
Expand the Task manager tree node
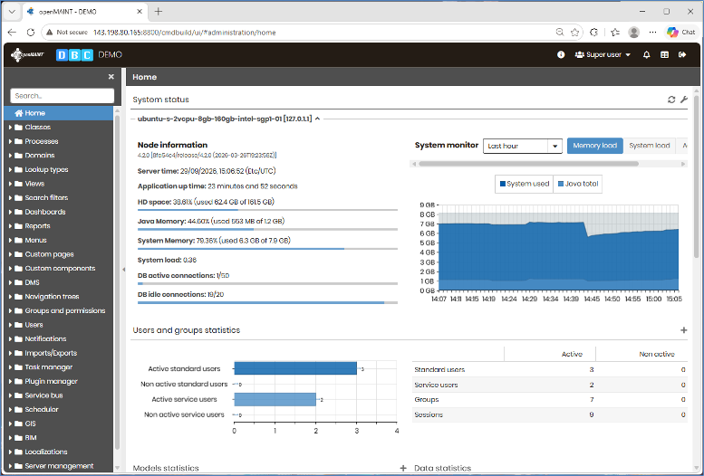coord(10,367)
